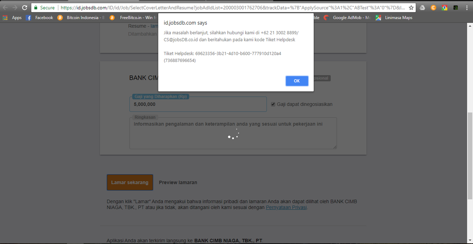Screen dimensions: 473x244
Task: Click the Gaji yang Diharapkan salary field
Action: tap(198, 104)
